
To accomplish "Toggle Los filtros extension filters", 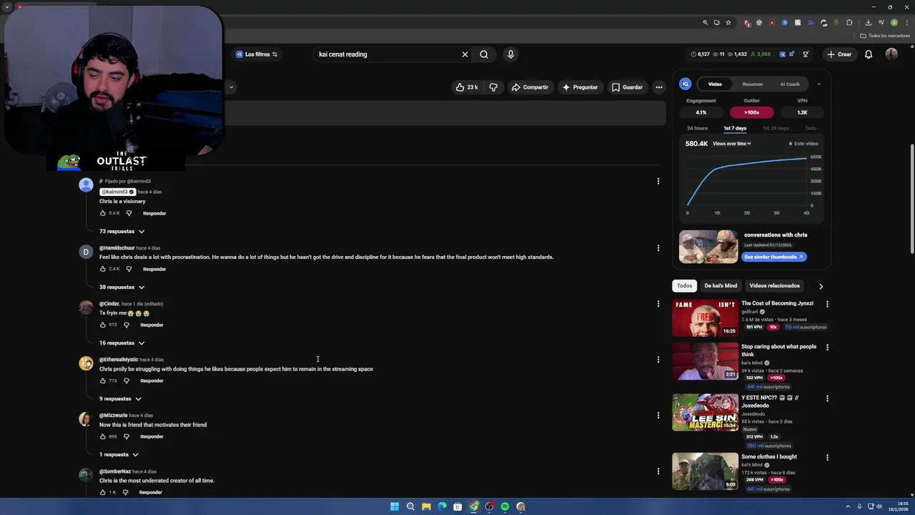I will click(257, 54).
